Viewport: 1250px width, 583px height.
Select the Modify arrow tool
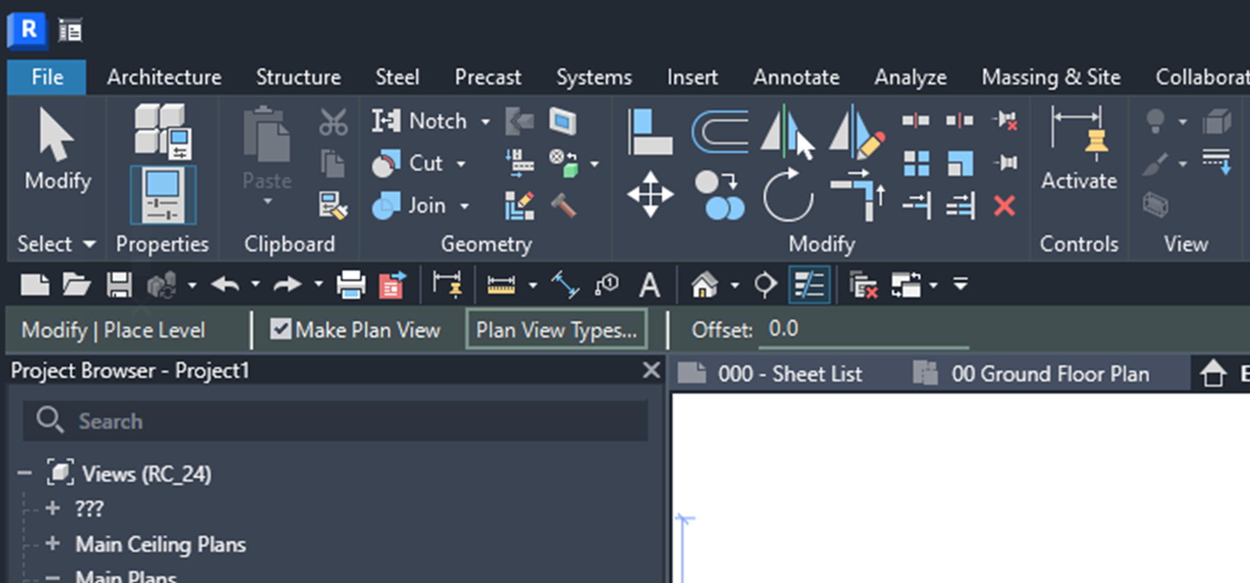(x=57, y=150)
